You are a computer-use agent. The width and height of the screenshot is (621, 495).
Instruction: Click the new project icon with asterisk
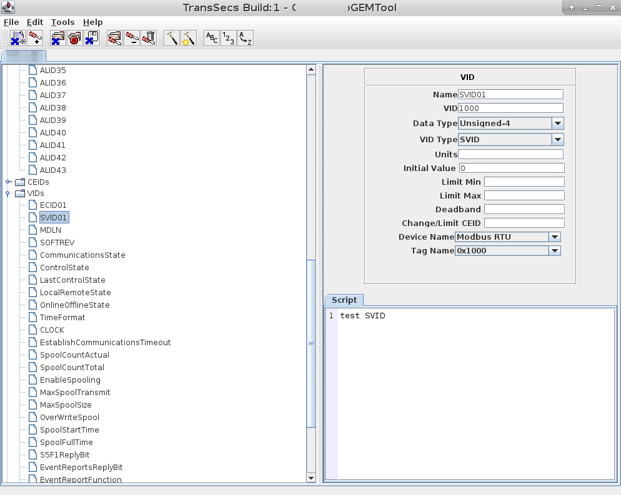pyautogui.click(x=18, y=38)
